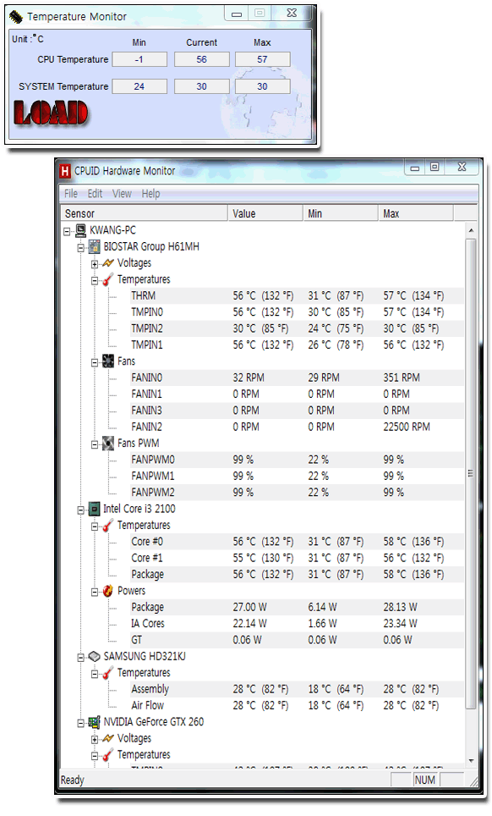
Task: Click the 22500 RPM max value of FANIN2
Action: (x=407, y=427)
